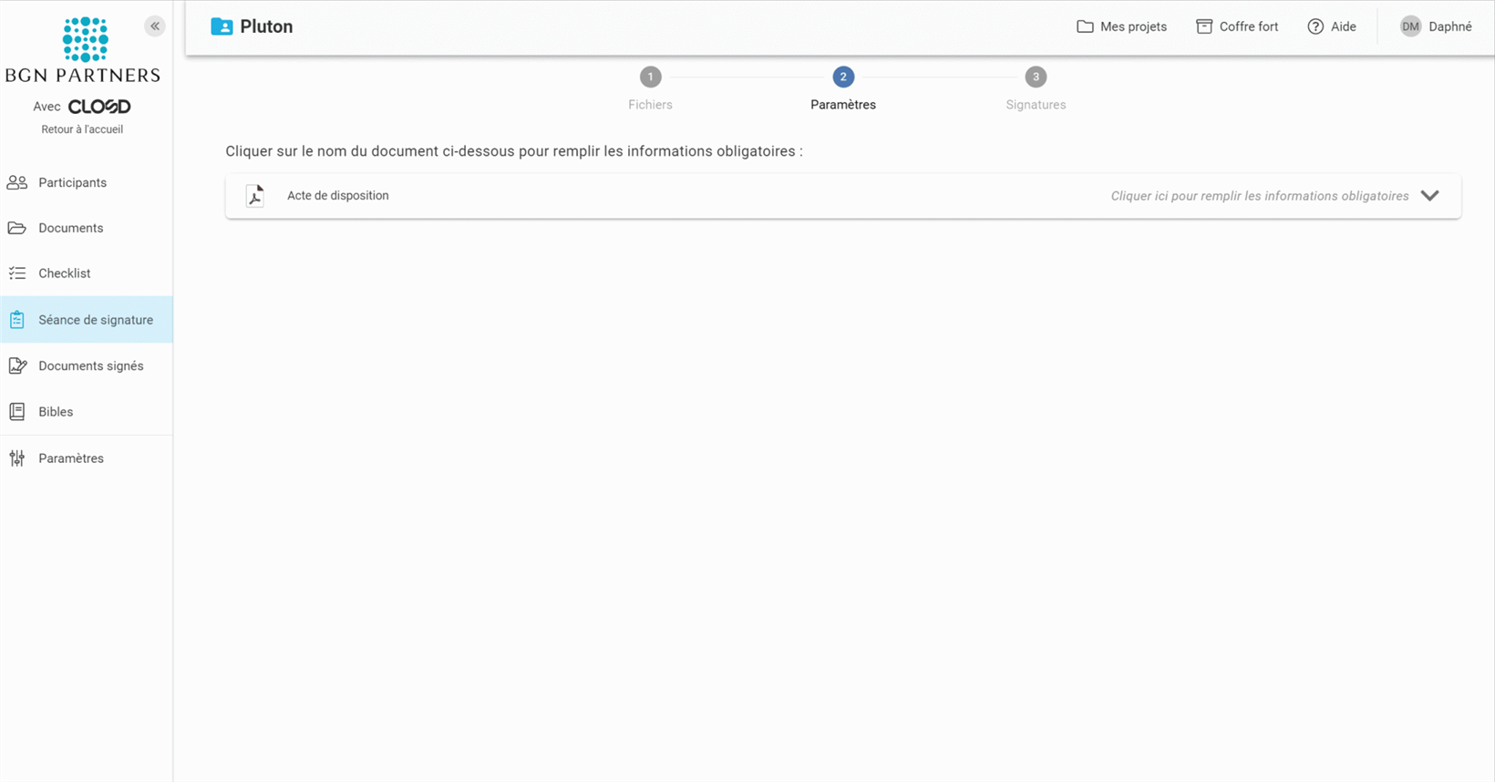Viewport: 1495px width, 782px height.
Task: Click 'Cliquer ici pour remplir les informations obligatoires'
Action: tap(1260, 196)
